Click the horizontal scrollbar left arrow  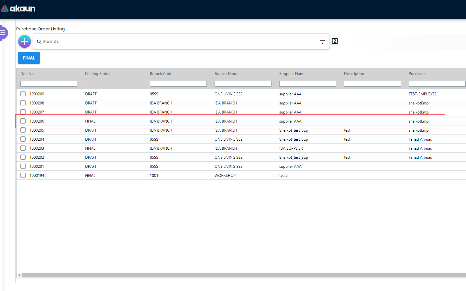[19, 275]
